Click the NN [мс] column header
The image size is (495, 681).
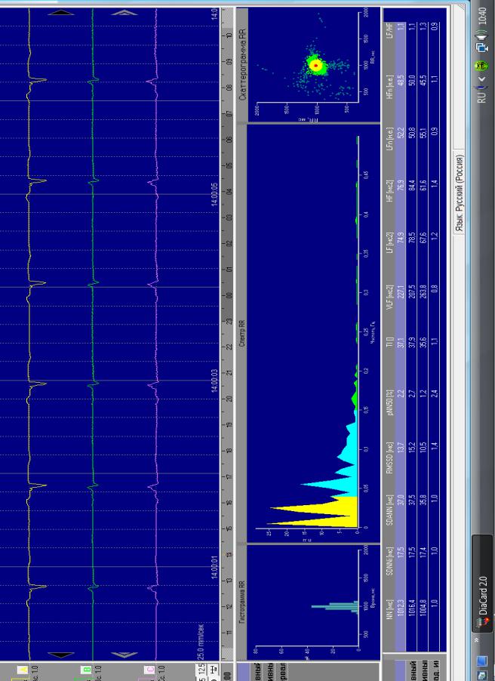coord(390,609)
